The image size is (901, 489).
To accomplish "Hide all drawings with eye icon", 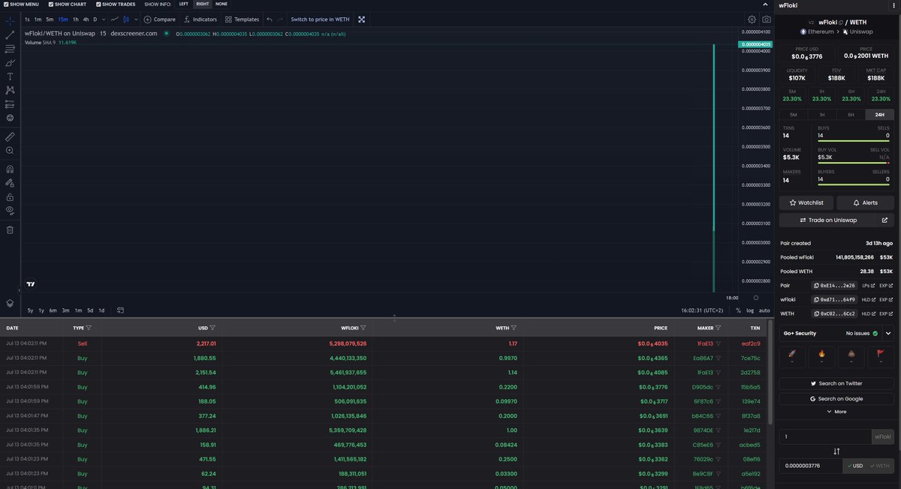I will 10,211.
